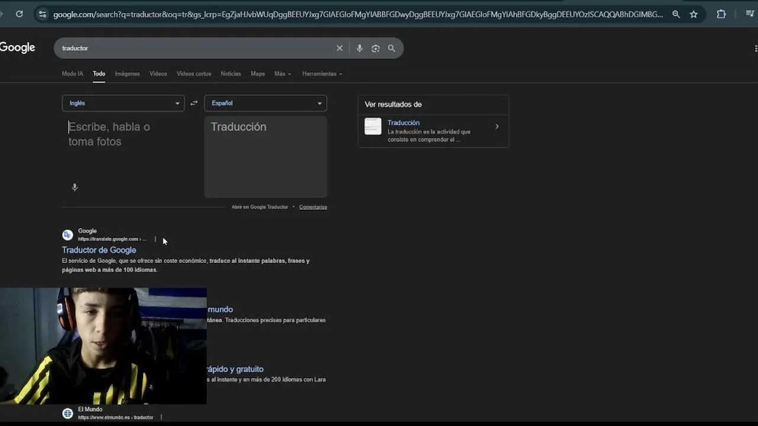This screenshot has width=758, height=426.
Task: Open the Traductor de Google link
Action: coord(99,250)
